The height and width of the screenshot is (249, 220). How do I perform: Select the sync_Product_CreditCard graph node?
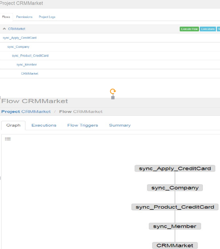point(175,207)
